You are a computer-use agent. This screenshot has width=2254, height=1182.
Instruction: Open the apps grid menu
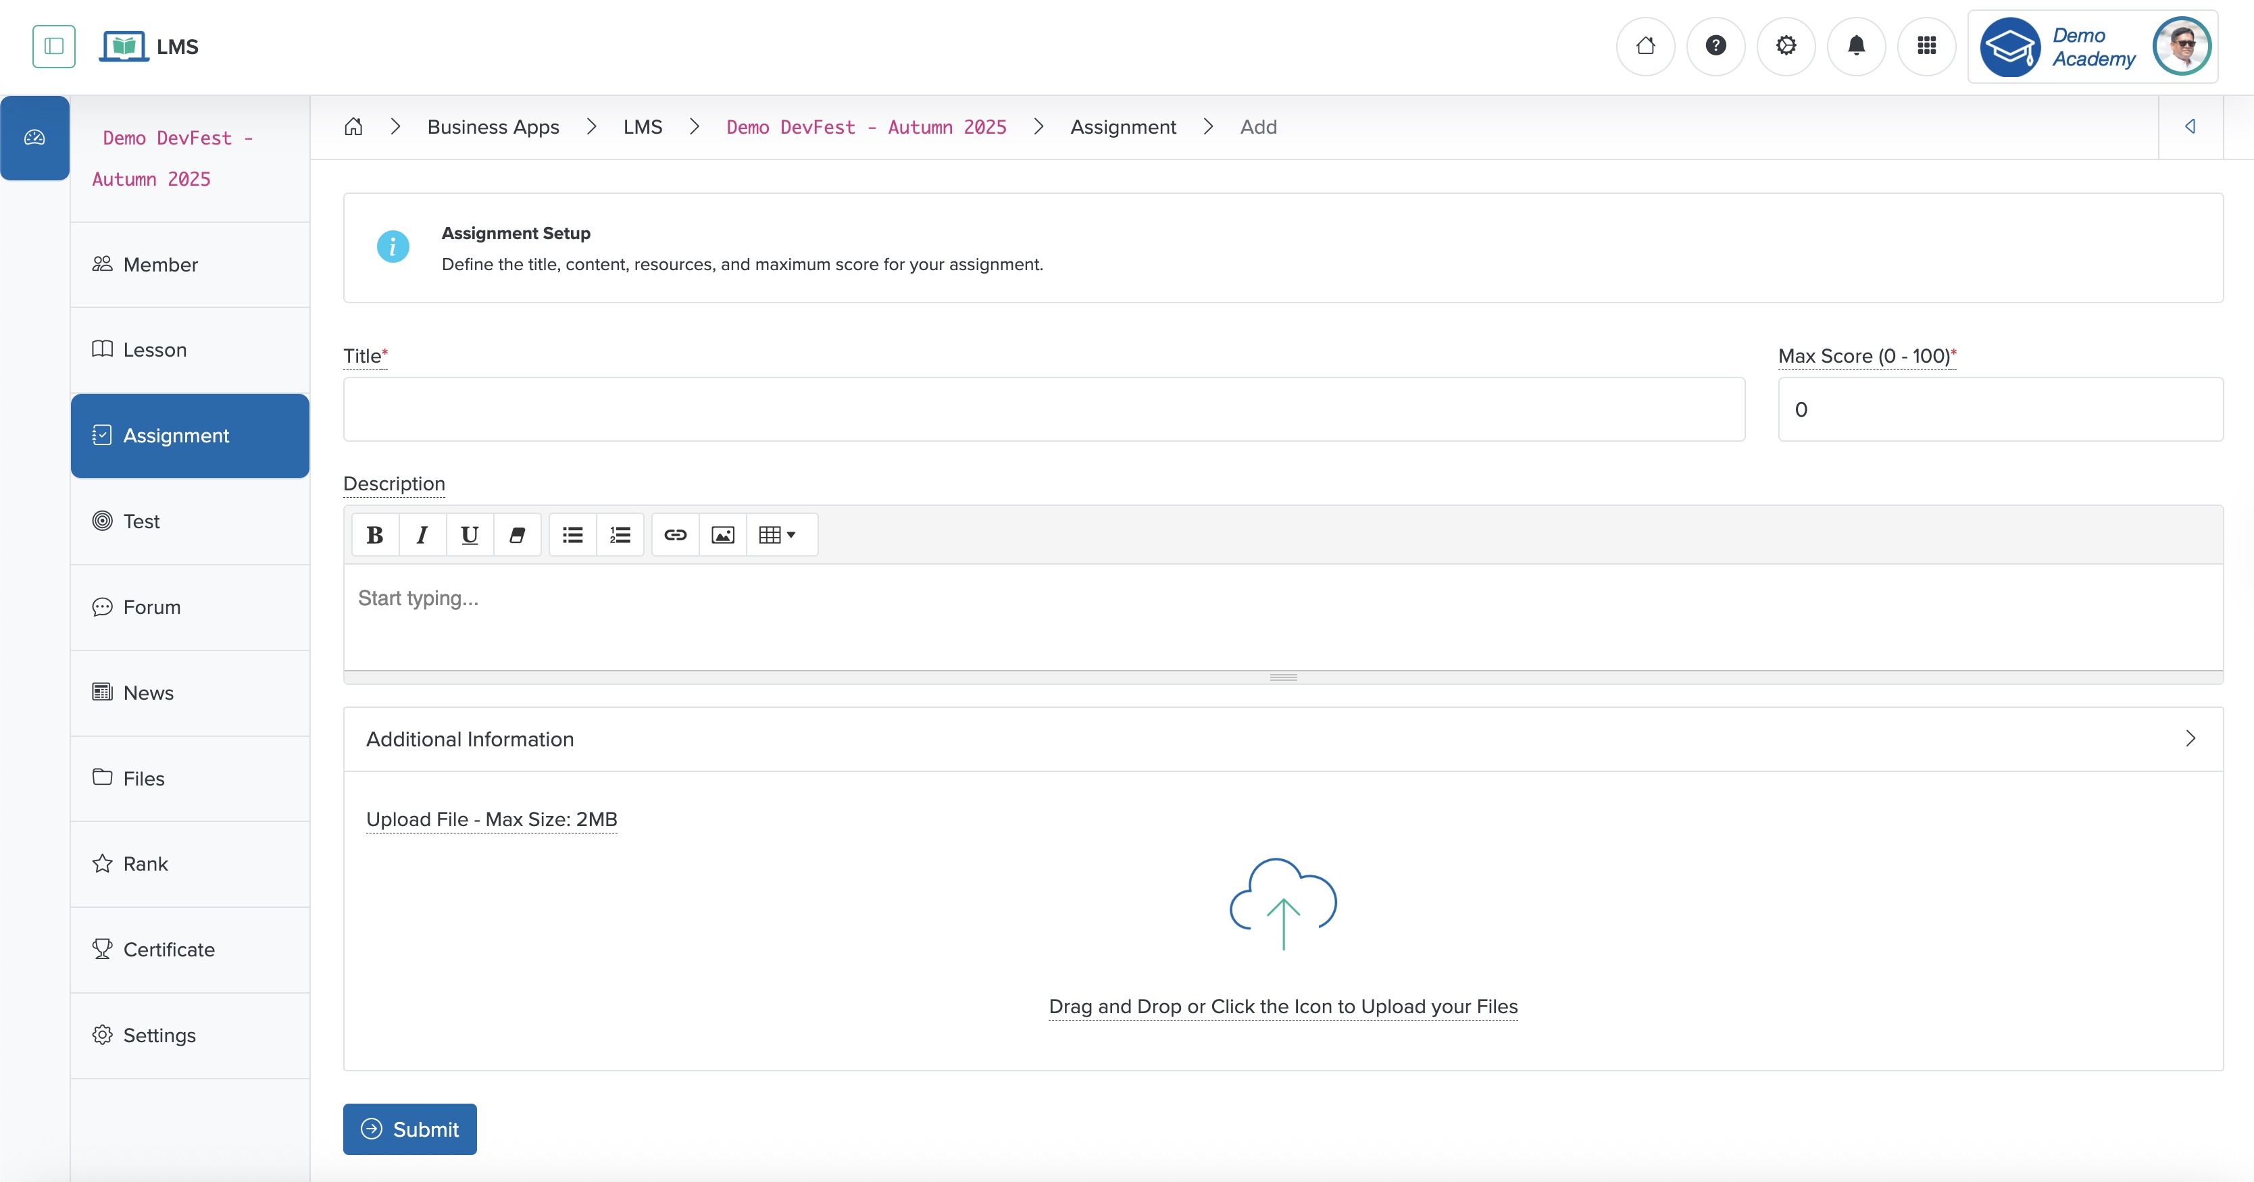1927,47
